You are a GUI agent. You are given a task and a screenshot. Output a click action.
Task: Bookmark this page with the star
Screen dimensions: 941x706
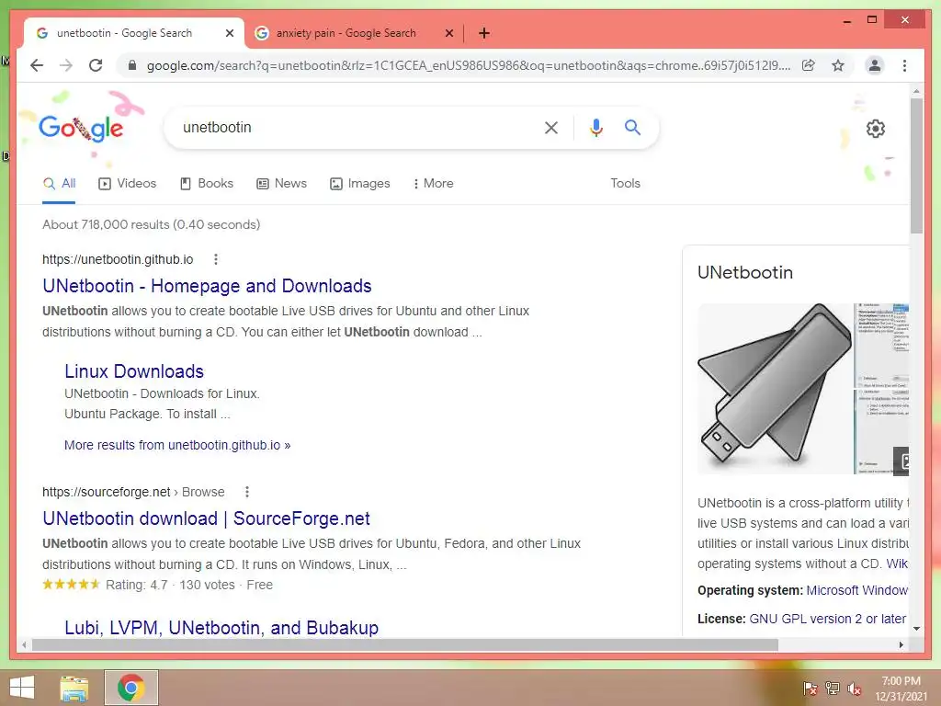[x=838, y=65]
